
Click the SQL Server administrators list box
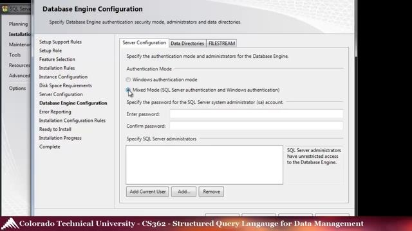tap(204, 165)
